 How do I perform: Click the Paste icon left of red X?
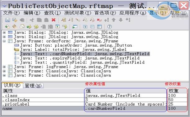(x=46, y=20)
